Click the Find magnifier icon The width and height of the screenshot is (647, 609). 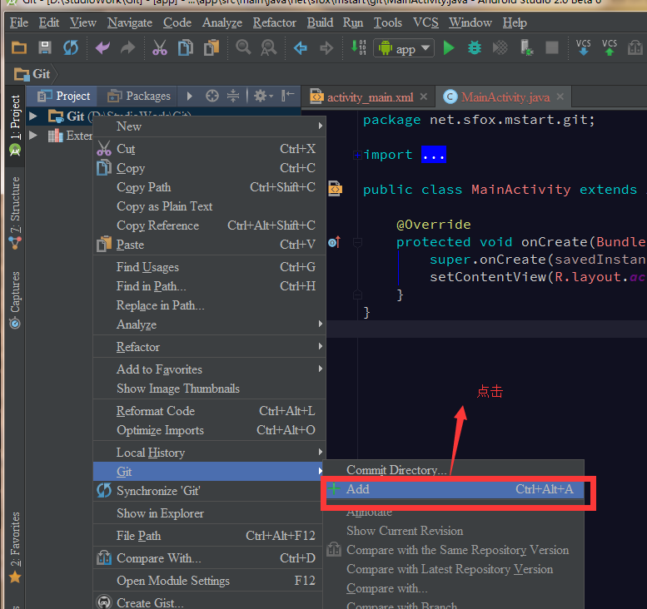tap(243, 47)
